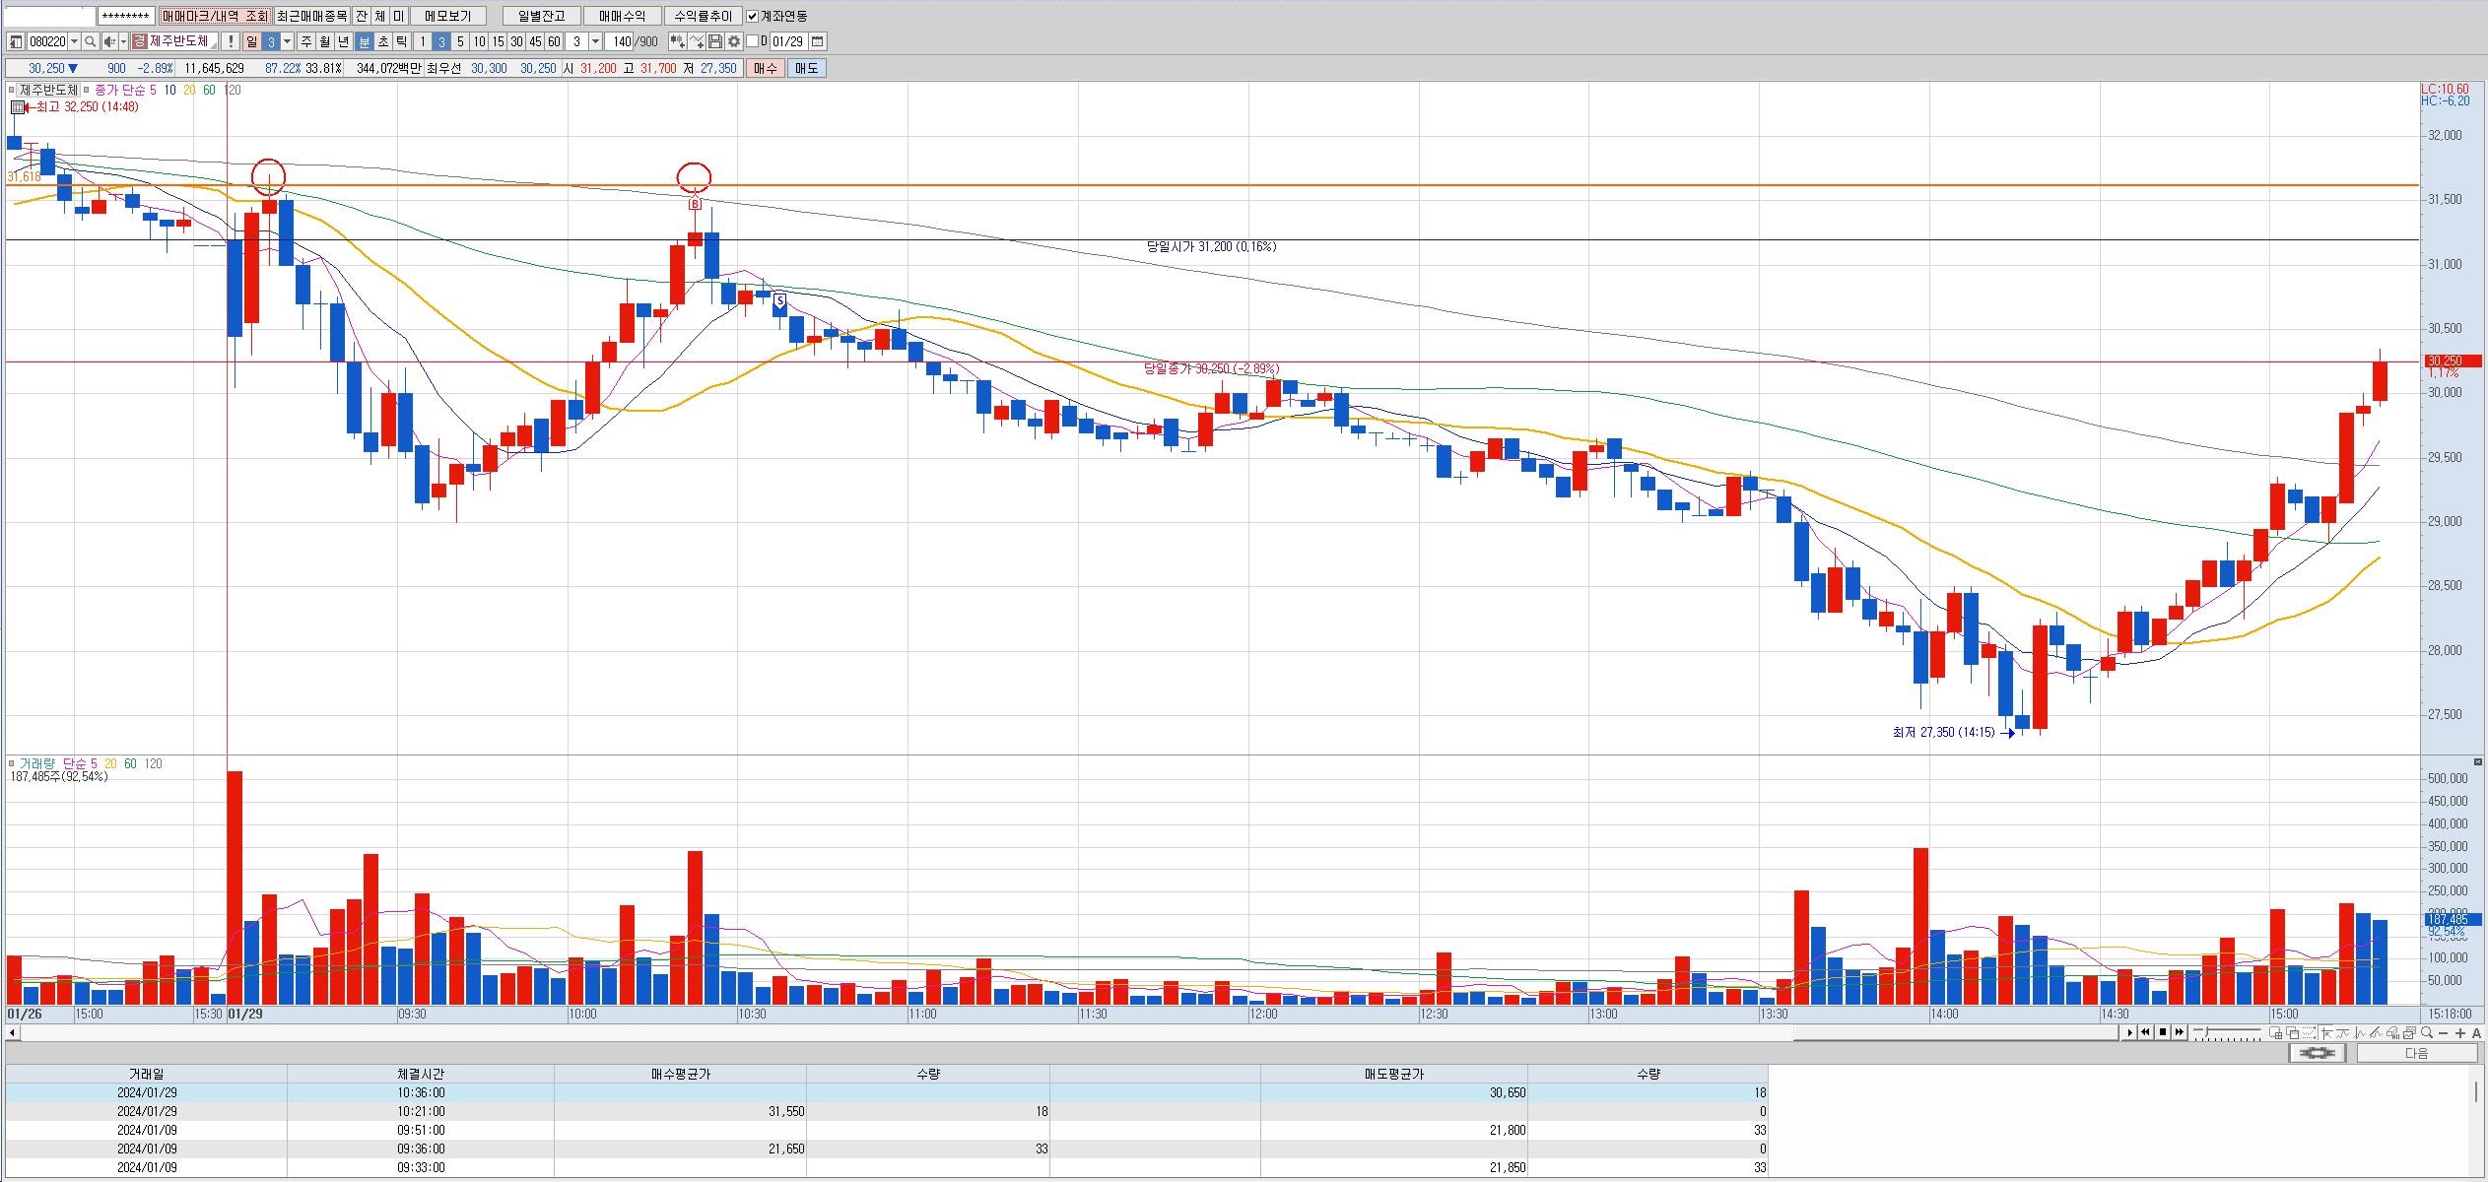This screenshot has height=1182, width=2488.
Task: Click the chart zoom-in plus icon
Action: 2460,1032
